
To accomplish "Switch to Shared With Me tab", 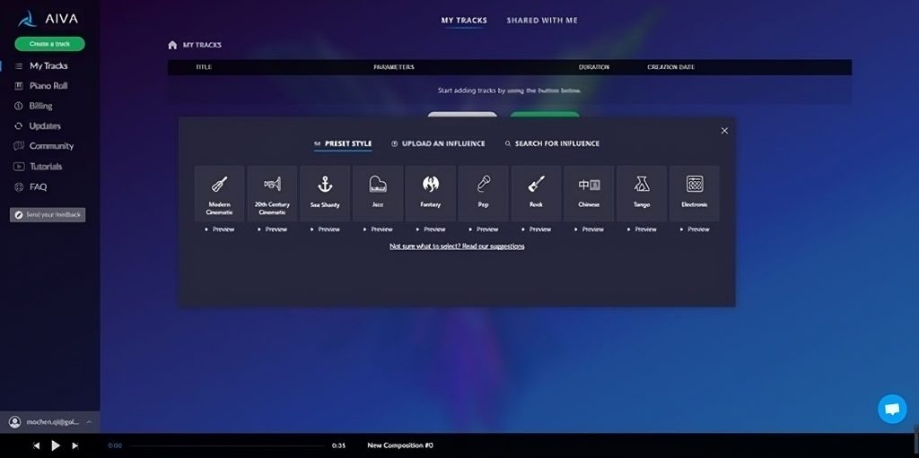I will click(542, 21).
